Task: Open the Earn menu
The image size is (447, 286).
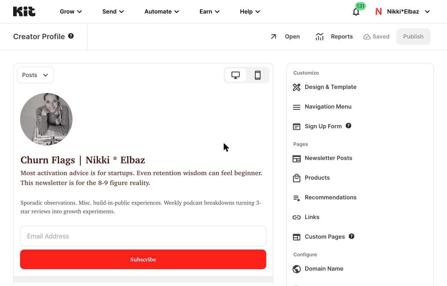Action: (209, 12)
